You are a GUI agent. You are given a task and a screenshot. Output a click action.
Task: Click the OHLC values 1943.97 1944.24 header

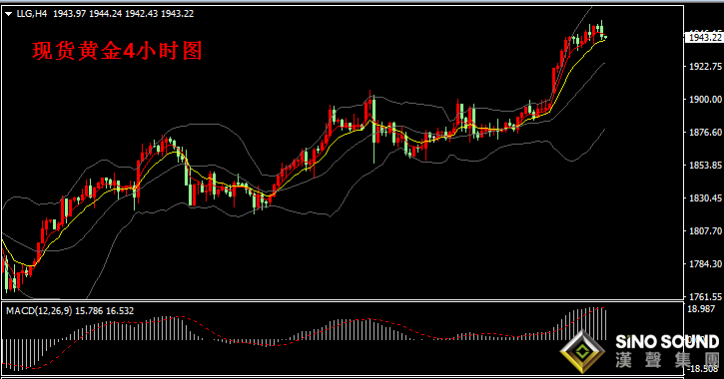(87, 14)
